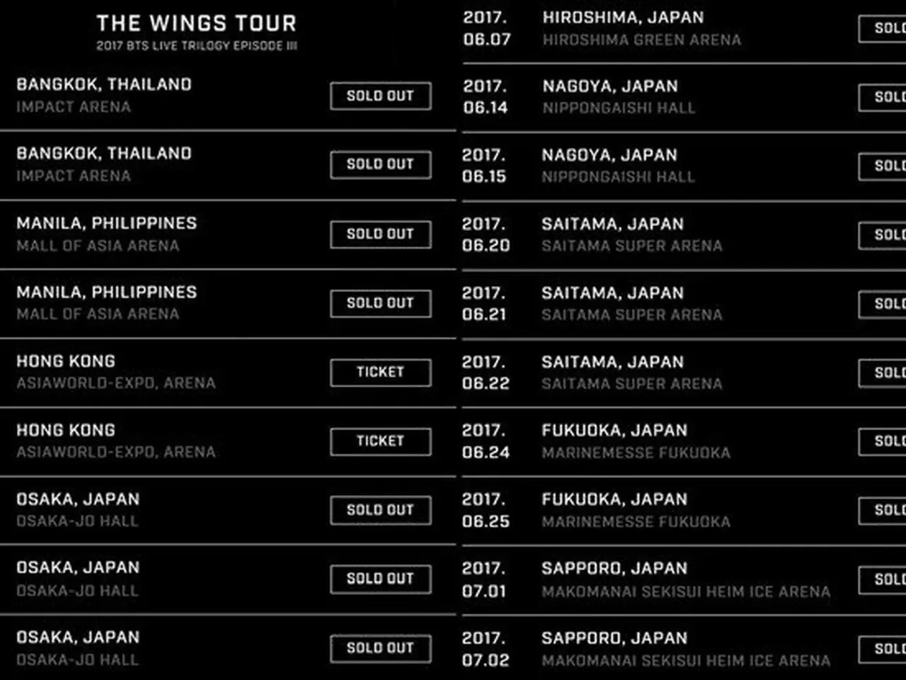The width and height of the screenshot is (906, 680).
Task: Click the sold out button for Sapporo 07.02
Action: click(883, 649)
